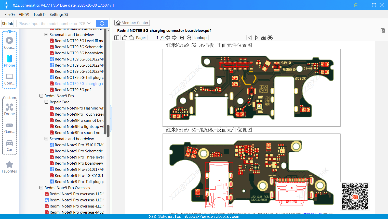
Task: Toggle the Abi case-sensitive search option
Action: click(x=263, y=38)
